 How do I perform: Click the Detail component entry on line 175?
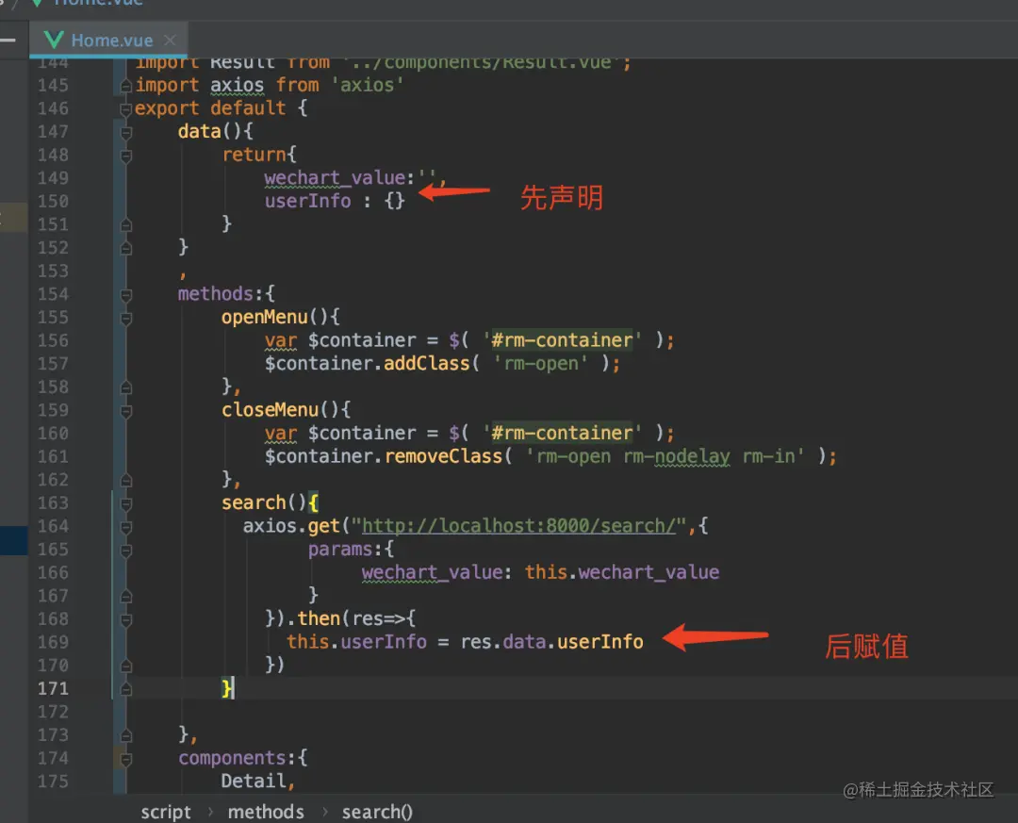pos(254,781)
